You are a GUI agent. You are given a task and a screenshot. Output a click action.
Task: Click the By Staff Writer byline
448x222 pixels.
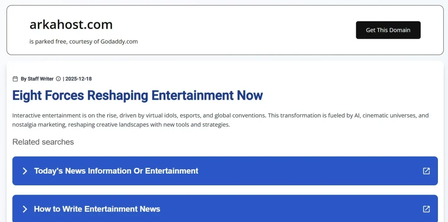tap(37, 79)
